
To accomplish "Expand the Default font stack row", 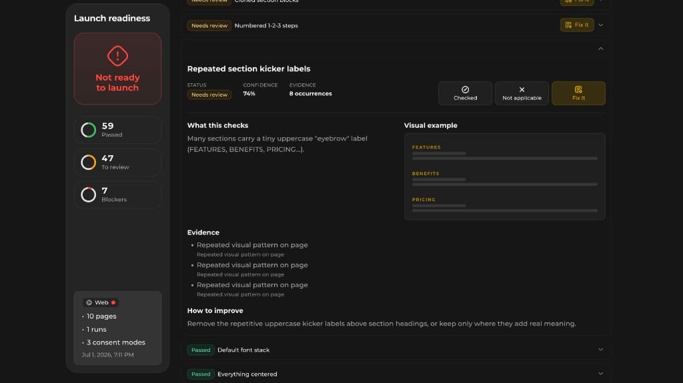I will (x=601, y=350).
